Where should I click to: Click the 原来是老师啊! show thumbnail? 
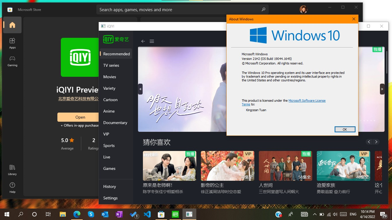coord(169,166)
